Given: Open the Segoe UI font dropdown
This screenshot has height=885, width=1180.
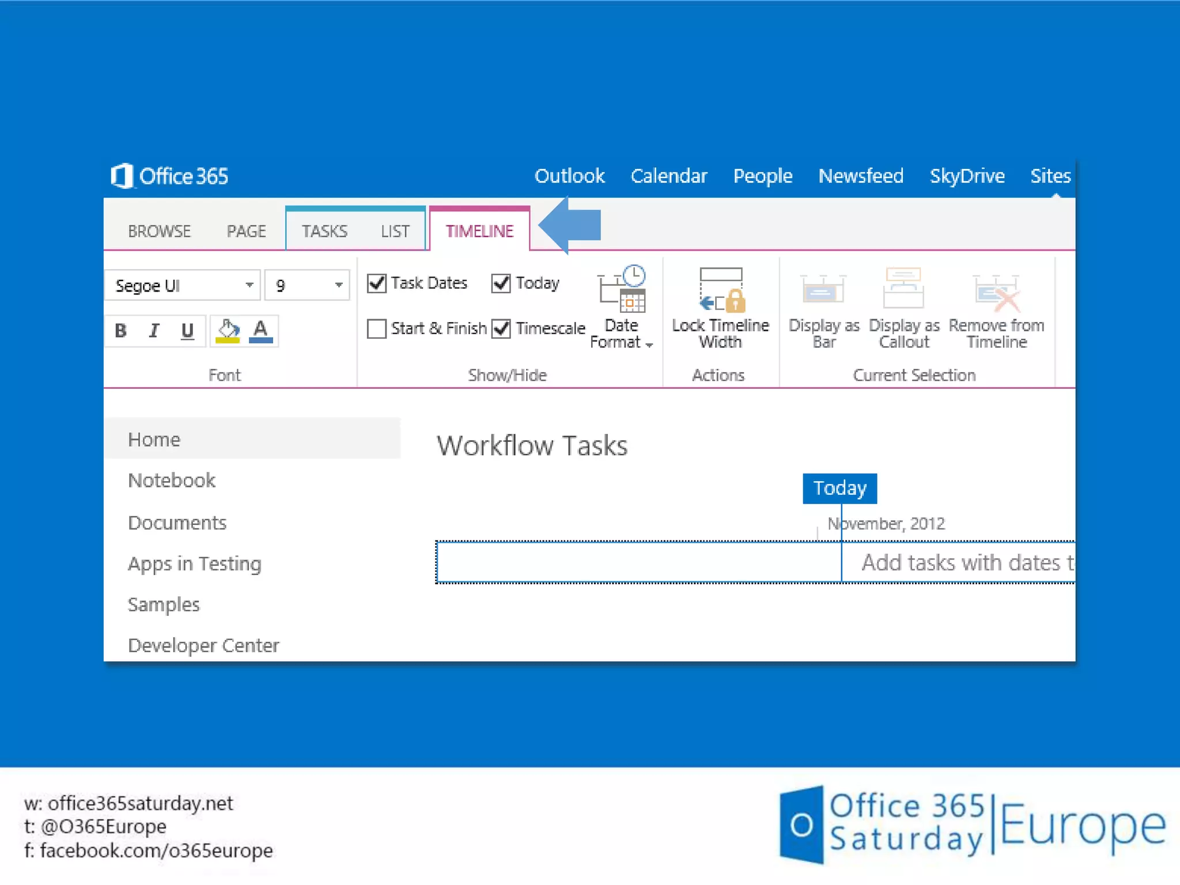Looking at the screenshot, I should 249,285.
